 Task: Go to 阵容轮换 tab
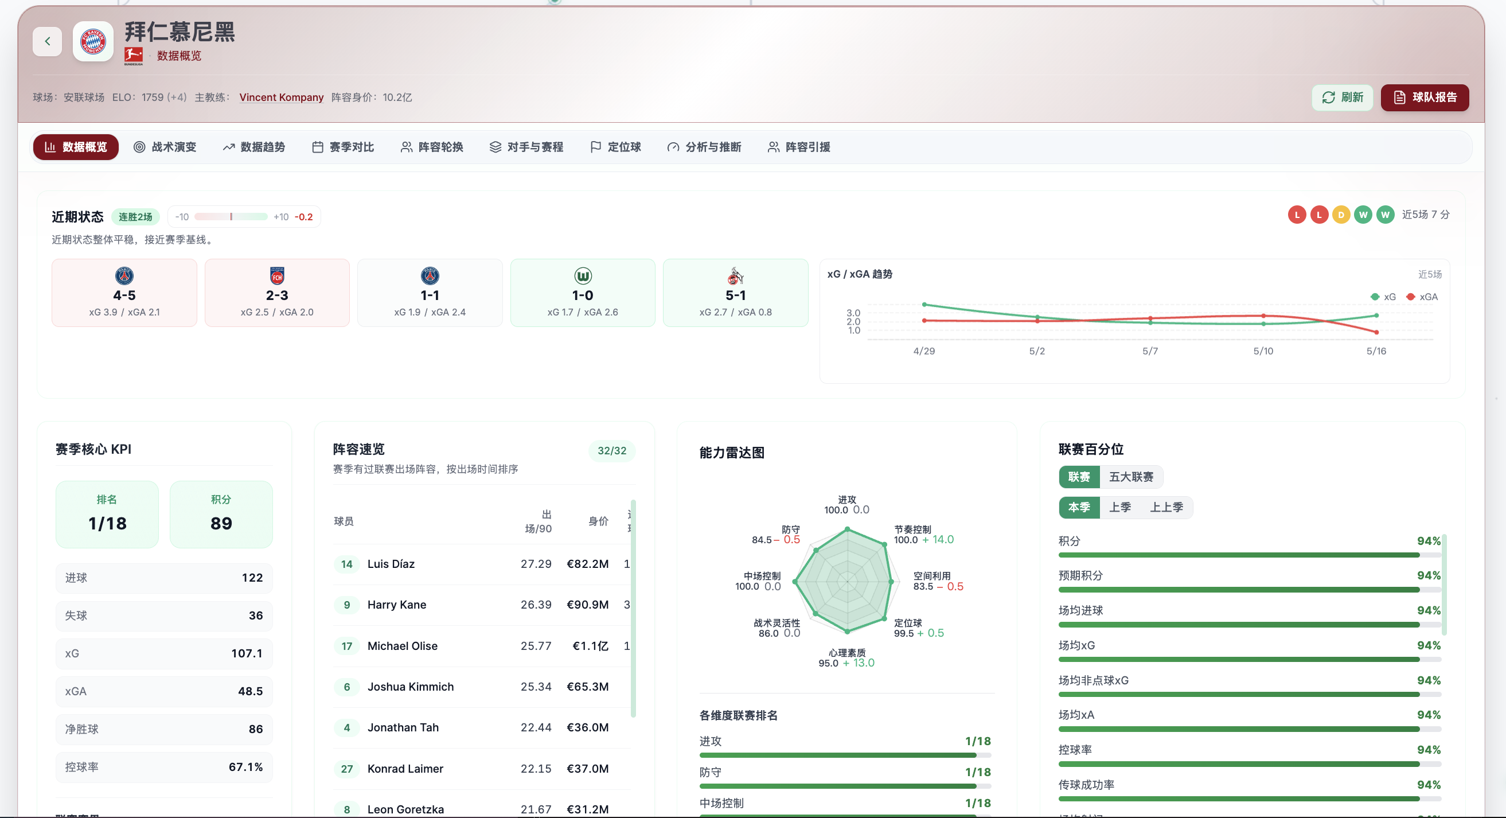(431, 147)
